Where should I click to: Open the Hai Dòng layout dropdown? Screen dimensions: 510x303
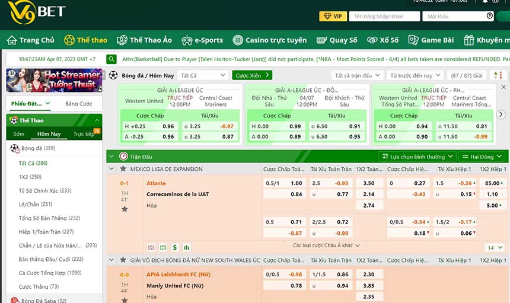coord(482,157)
